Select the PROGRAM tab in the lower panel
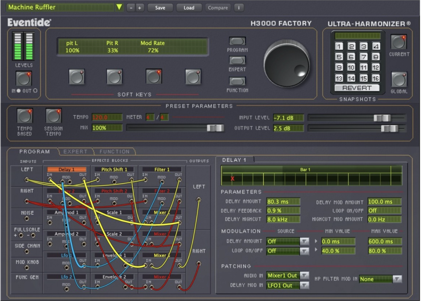The width and height of the screenshot is (421, 301). point(34,152)
